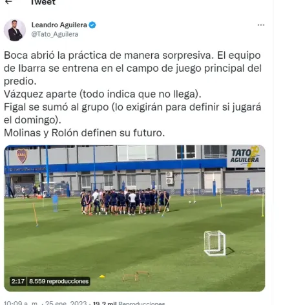
Task: Play the Boca training video
Action: 134,218
